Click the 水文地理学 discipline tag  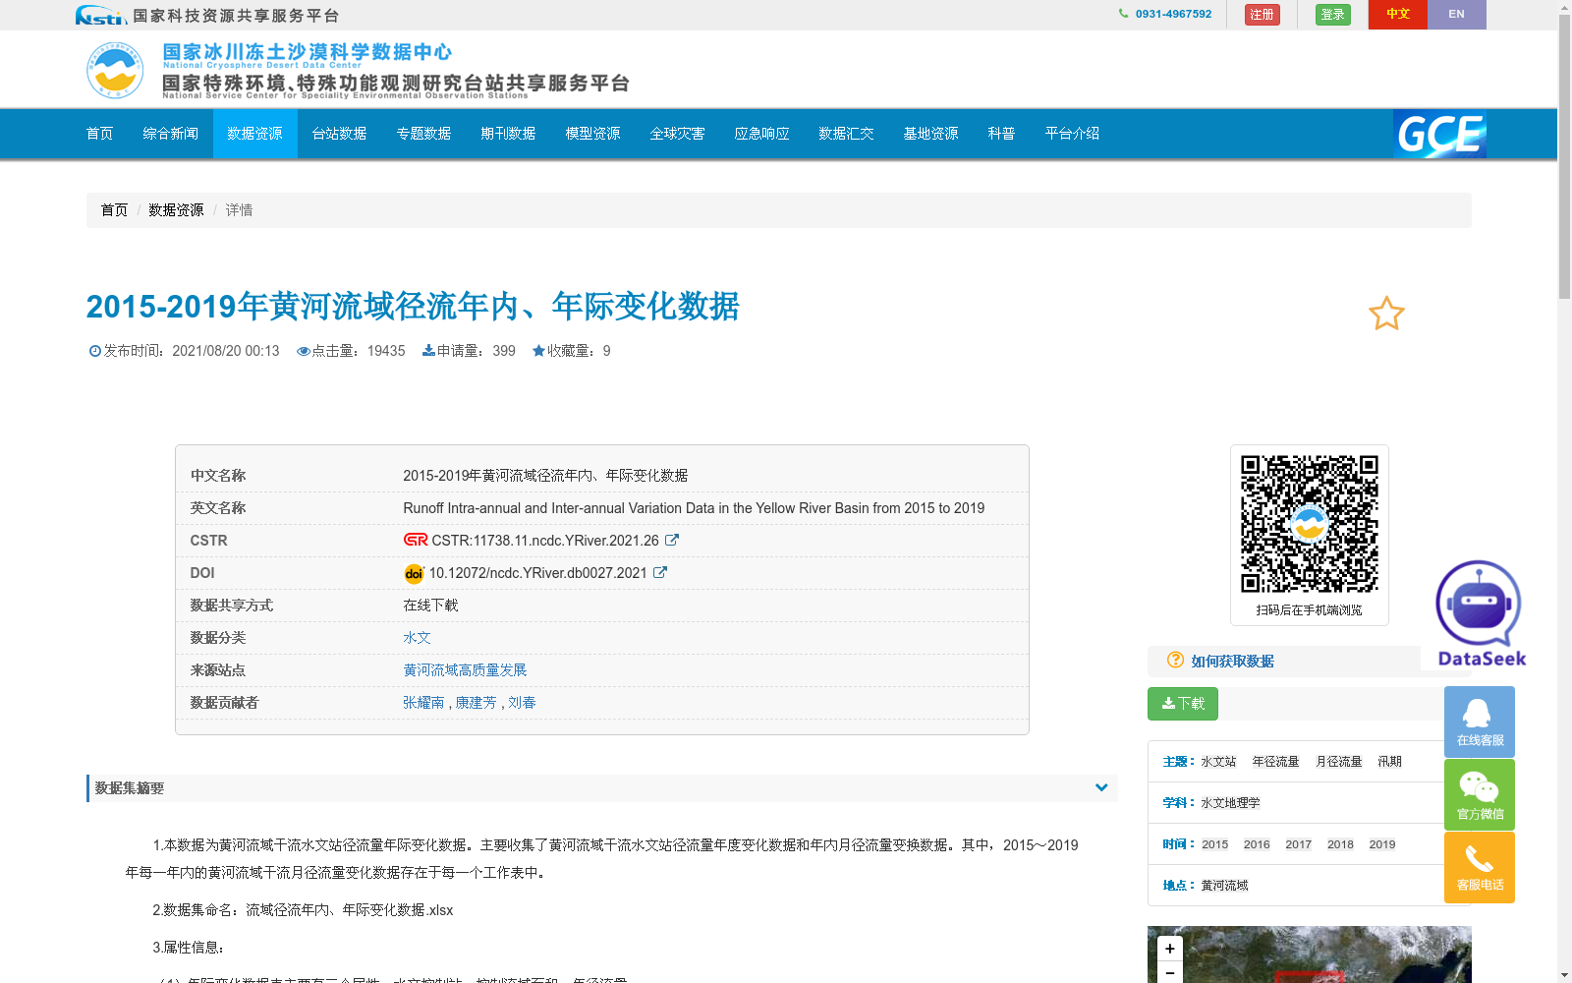1230,803
